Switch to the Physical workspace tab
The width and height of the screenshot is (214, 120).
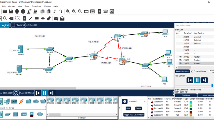18,25
